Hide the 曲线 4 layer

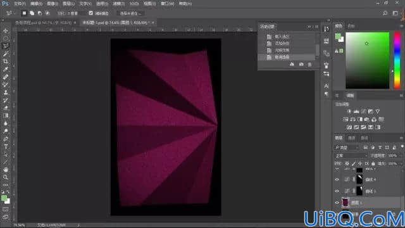(337, 179)
